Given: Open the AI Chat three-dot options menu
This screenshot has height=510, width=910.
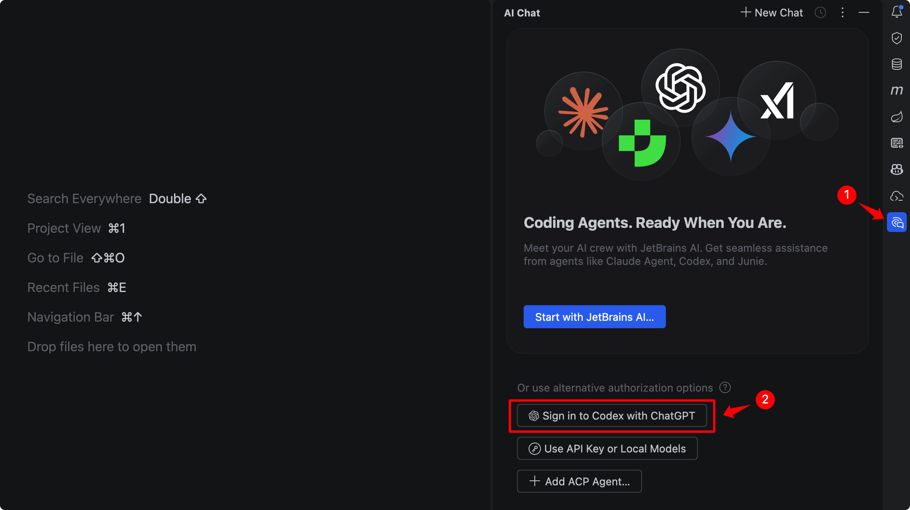Looking at the screenshot, I should pyautogui.click(x=842, y=13).
